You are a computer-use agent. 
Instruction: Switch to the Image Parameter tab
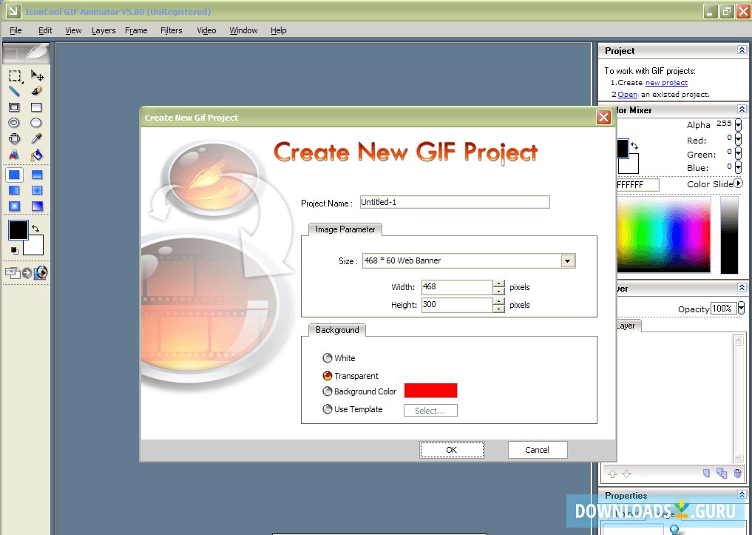pos(345,229)
